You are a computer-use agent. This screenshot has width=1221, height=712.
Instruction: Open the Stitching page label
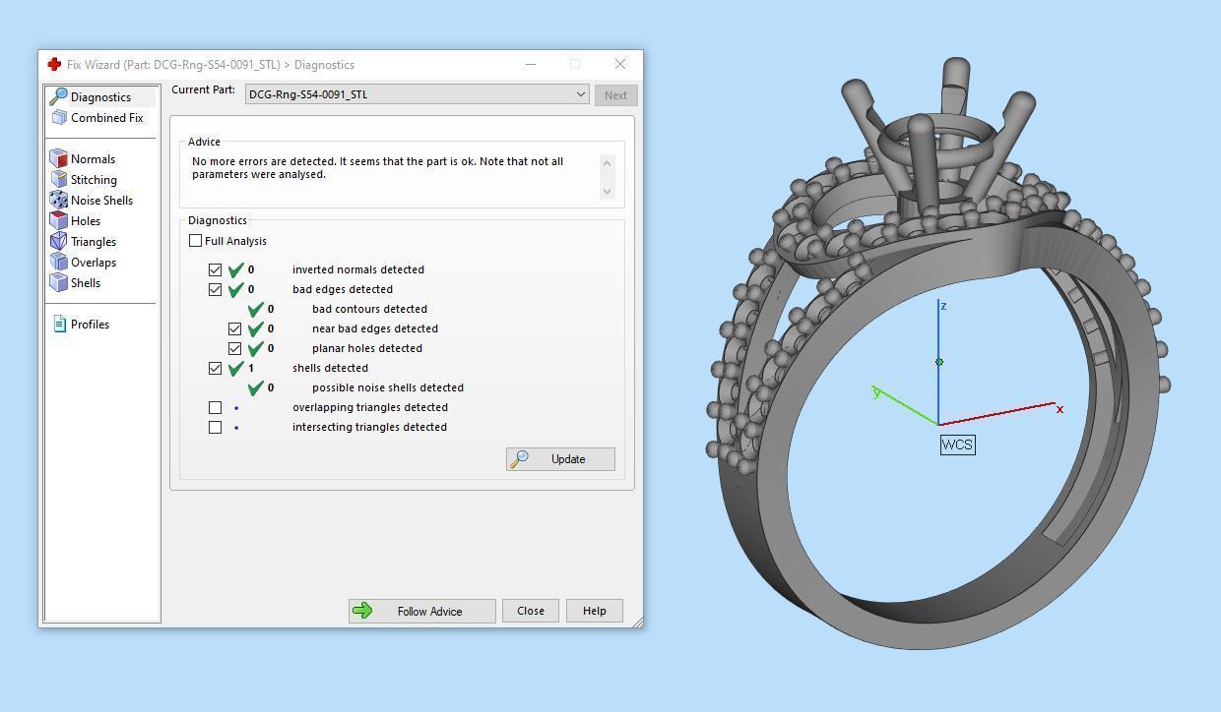(x=94, y=180)
